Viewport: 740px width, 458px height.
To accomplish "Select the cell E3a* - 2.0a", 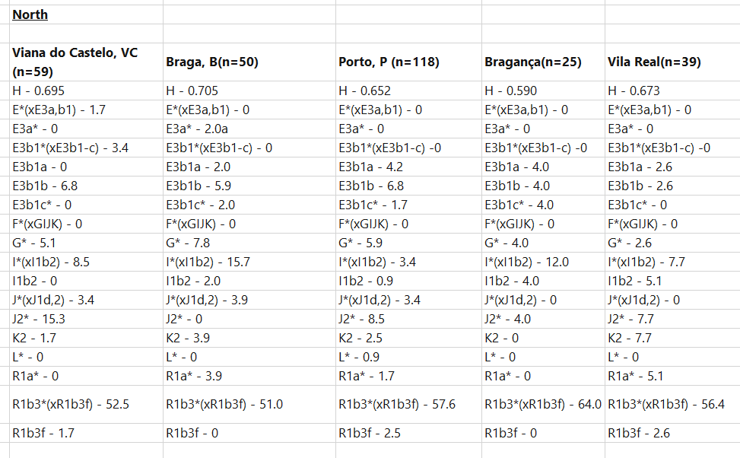I will (249, 129).
